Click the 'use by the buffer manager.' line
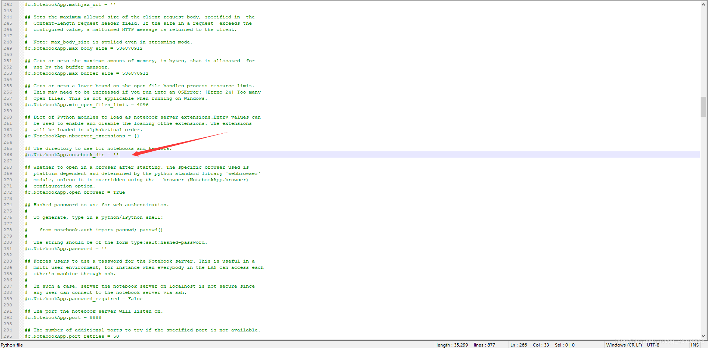The height and width of the screenshot is (348, 708). click(x=67, y=67)
